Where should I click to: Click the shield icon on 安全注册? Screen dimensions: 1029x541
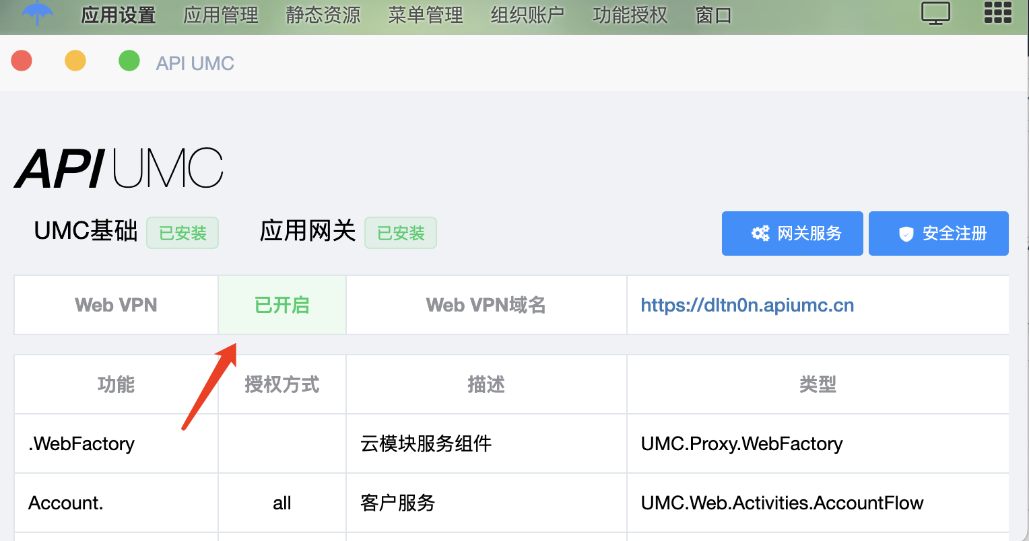click(906, 234)
